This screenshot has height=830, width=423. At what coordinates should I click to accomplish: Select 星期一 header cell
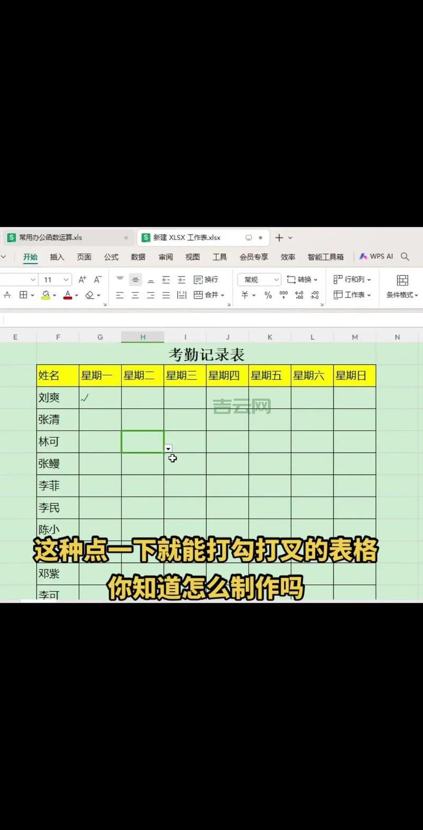[x=100, y=375]
